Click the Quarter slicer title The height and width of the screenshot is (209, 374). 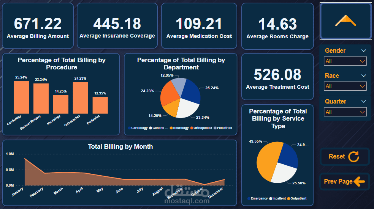pyautogui.click(x=335, y=101)
